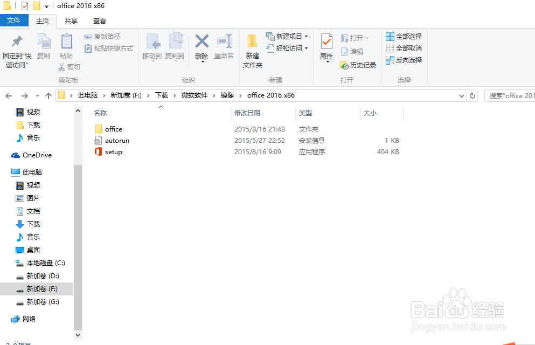This screenshot has height=345, width=535.
Task: Click the Refresh button beside address bar
Action: [472, 95]
